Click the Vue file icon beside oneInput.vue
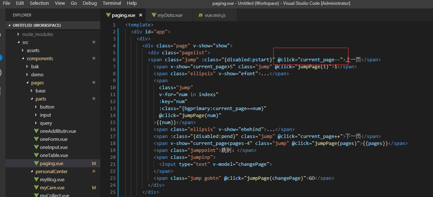Viewport: 433px width, 197px height. (36, 147)
